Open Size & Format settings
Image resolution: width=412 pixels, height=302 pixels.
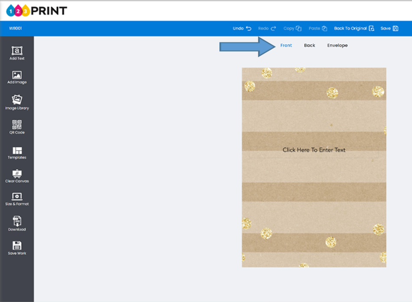[x=17, y=199]
